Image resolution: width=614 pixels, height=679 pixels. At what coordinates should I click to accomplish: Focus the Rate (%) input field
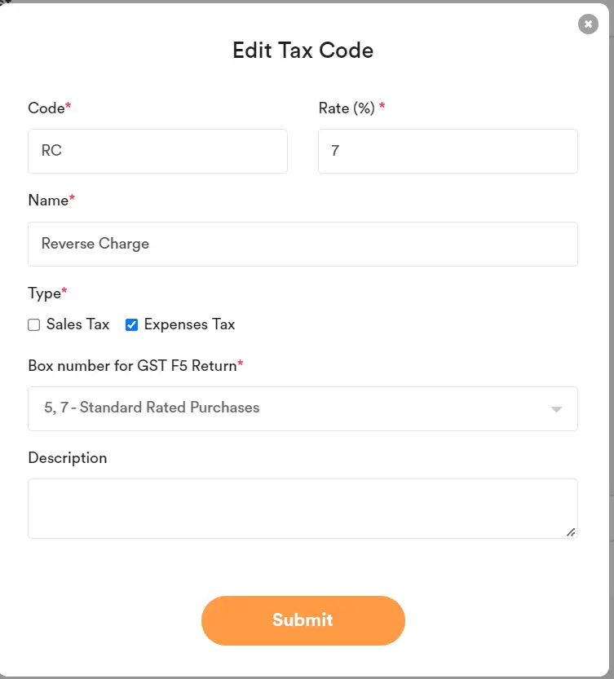(448, 152)
